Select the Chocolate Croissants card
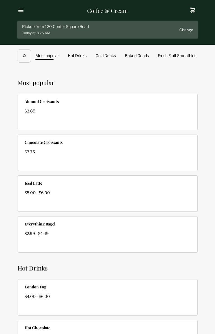Viewport: 215px width, 334px height. pos(107,153)
